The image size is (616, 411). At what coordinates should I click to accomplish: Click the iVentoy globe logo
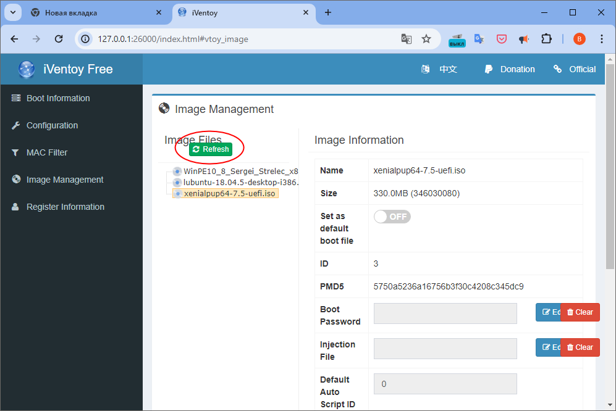click(27, 70)
